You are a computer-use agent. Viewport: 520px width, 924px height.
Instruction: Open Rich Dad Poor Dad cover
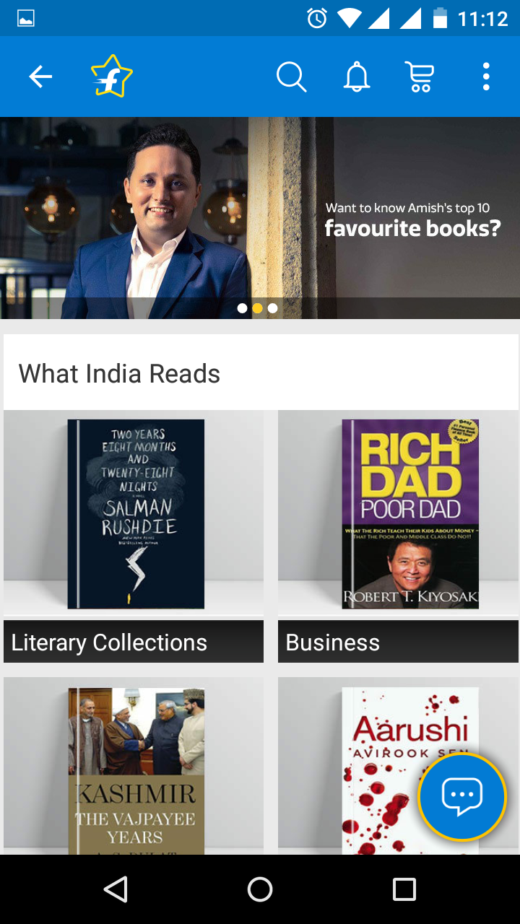tap(410, 514)
